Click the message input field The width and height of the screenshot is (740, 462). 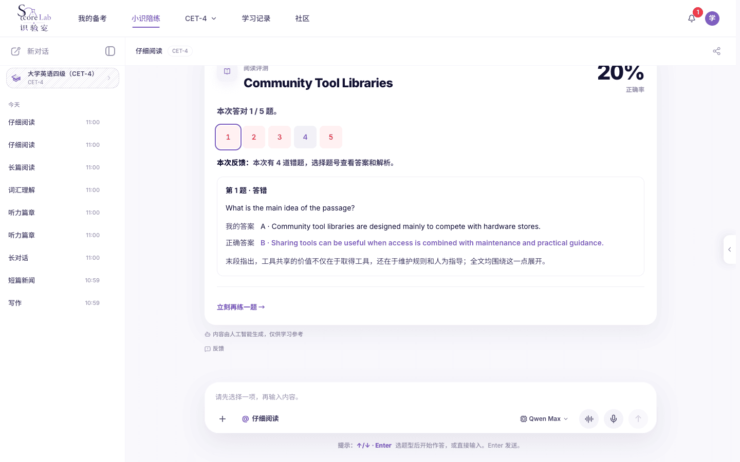point(431,397)
